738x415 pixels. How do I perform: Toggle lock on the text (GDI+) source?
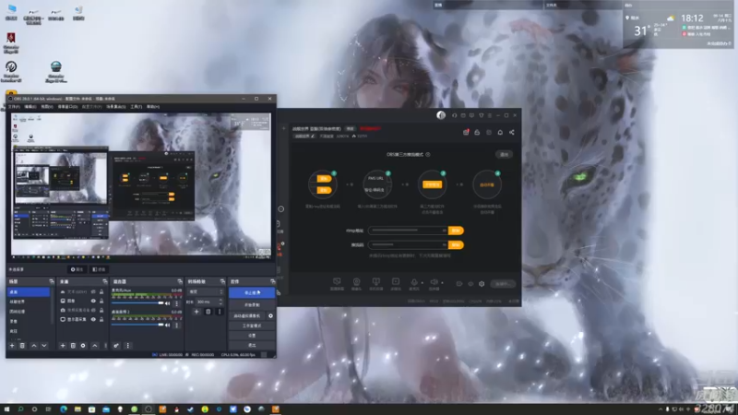pyautogui.click(x=101, y=291)
